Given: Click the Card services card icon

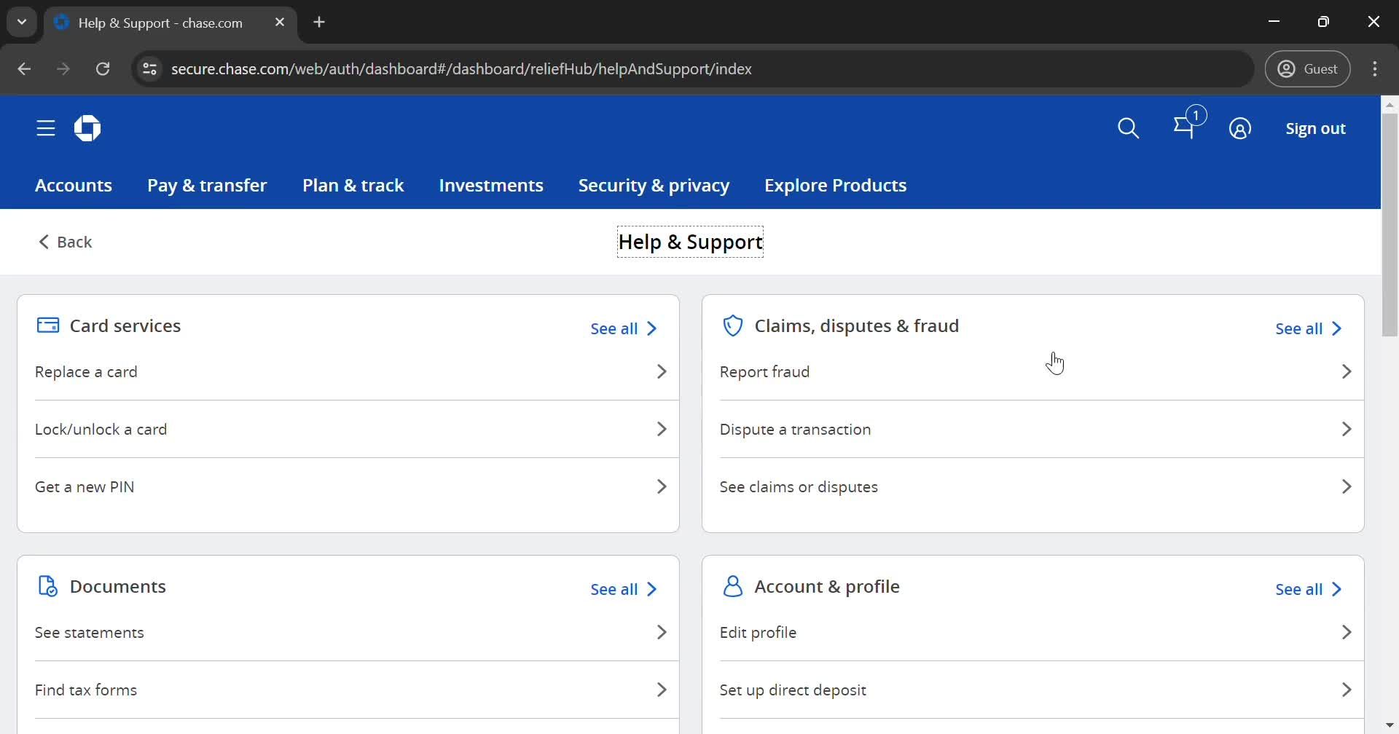Looking at the screenshot, I should [x=48, y=325].
